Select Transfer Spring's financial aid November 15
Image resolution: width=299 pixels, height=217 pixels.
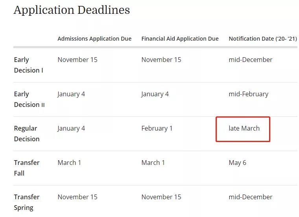[161, 197]
